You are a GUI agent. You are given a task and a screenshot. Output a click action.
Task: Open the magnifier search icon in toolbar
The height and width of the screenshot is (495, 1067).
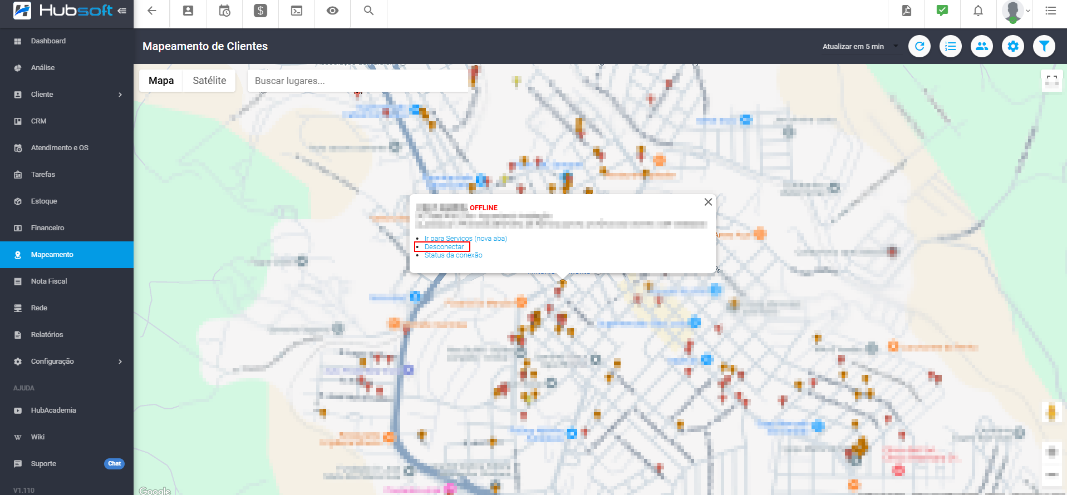coord(368,11)
